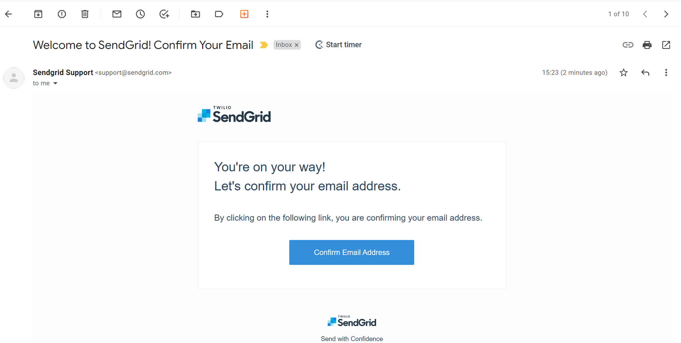Open the message More options menu

click(666, 72)
